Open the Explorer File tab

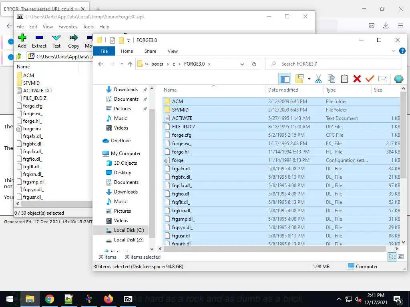(104, 51)
